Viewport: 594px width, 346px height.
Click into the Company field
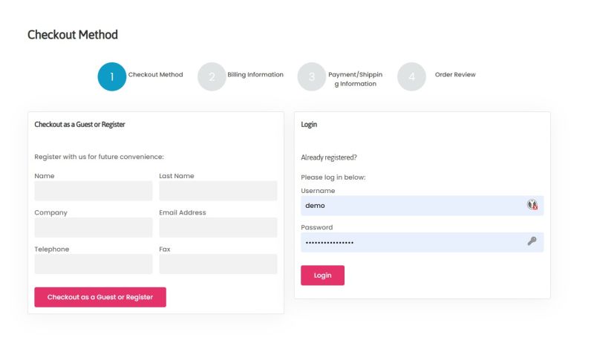(x=94, y=227)
